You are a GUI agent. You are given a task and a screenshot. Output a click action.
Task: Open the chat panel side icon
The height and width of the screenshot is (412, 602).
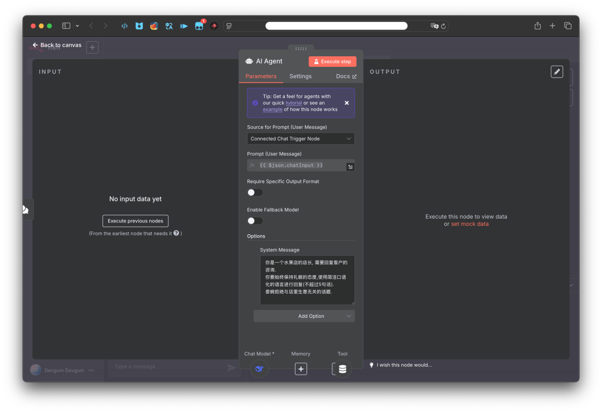[x=26, y=210]
